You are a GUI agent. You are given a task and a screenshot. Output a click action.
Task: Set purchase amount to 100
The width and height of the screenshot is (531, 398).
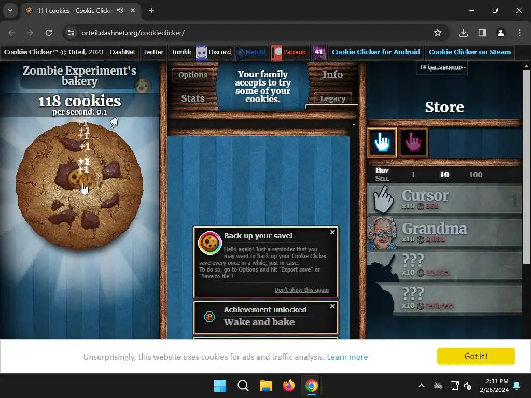pos(476,175)
